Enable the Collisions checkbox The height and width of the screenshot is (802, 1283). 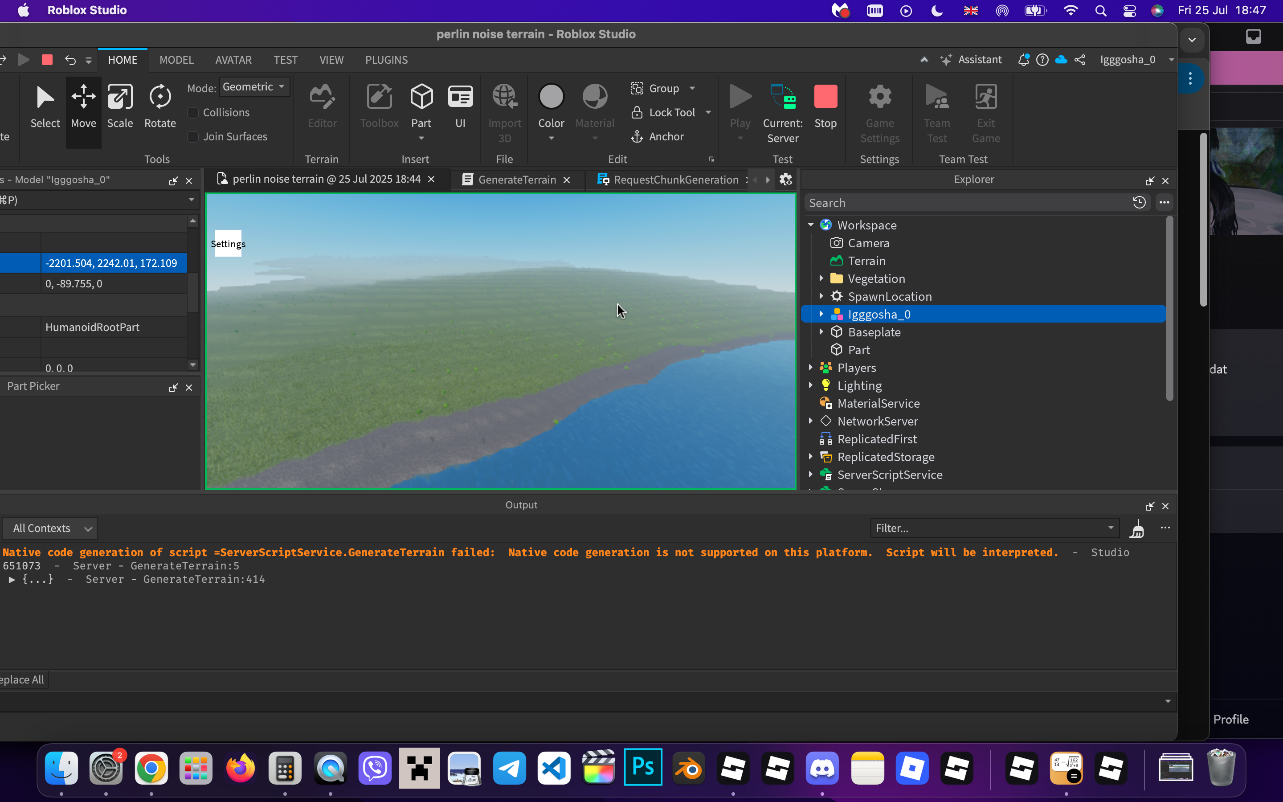pos(193,112)
